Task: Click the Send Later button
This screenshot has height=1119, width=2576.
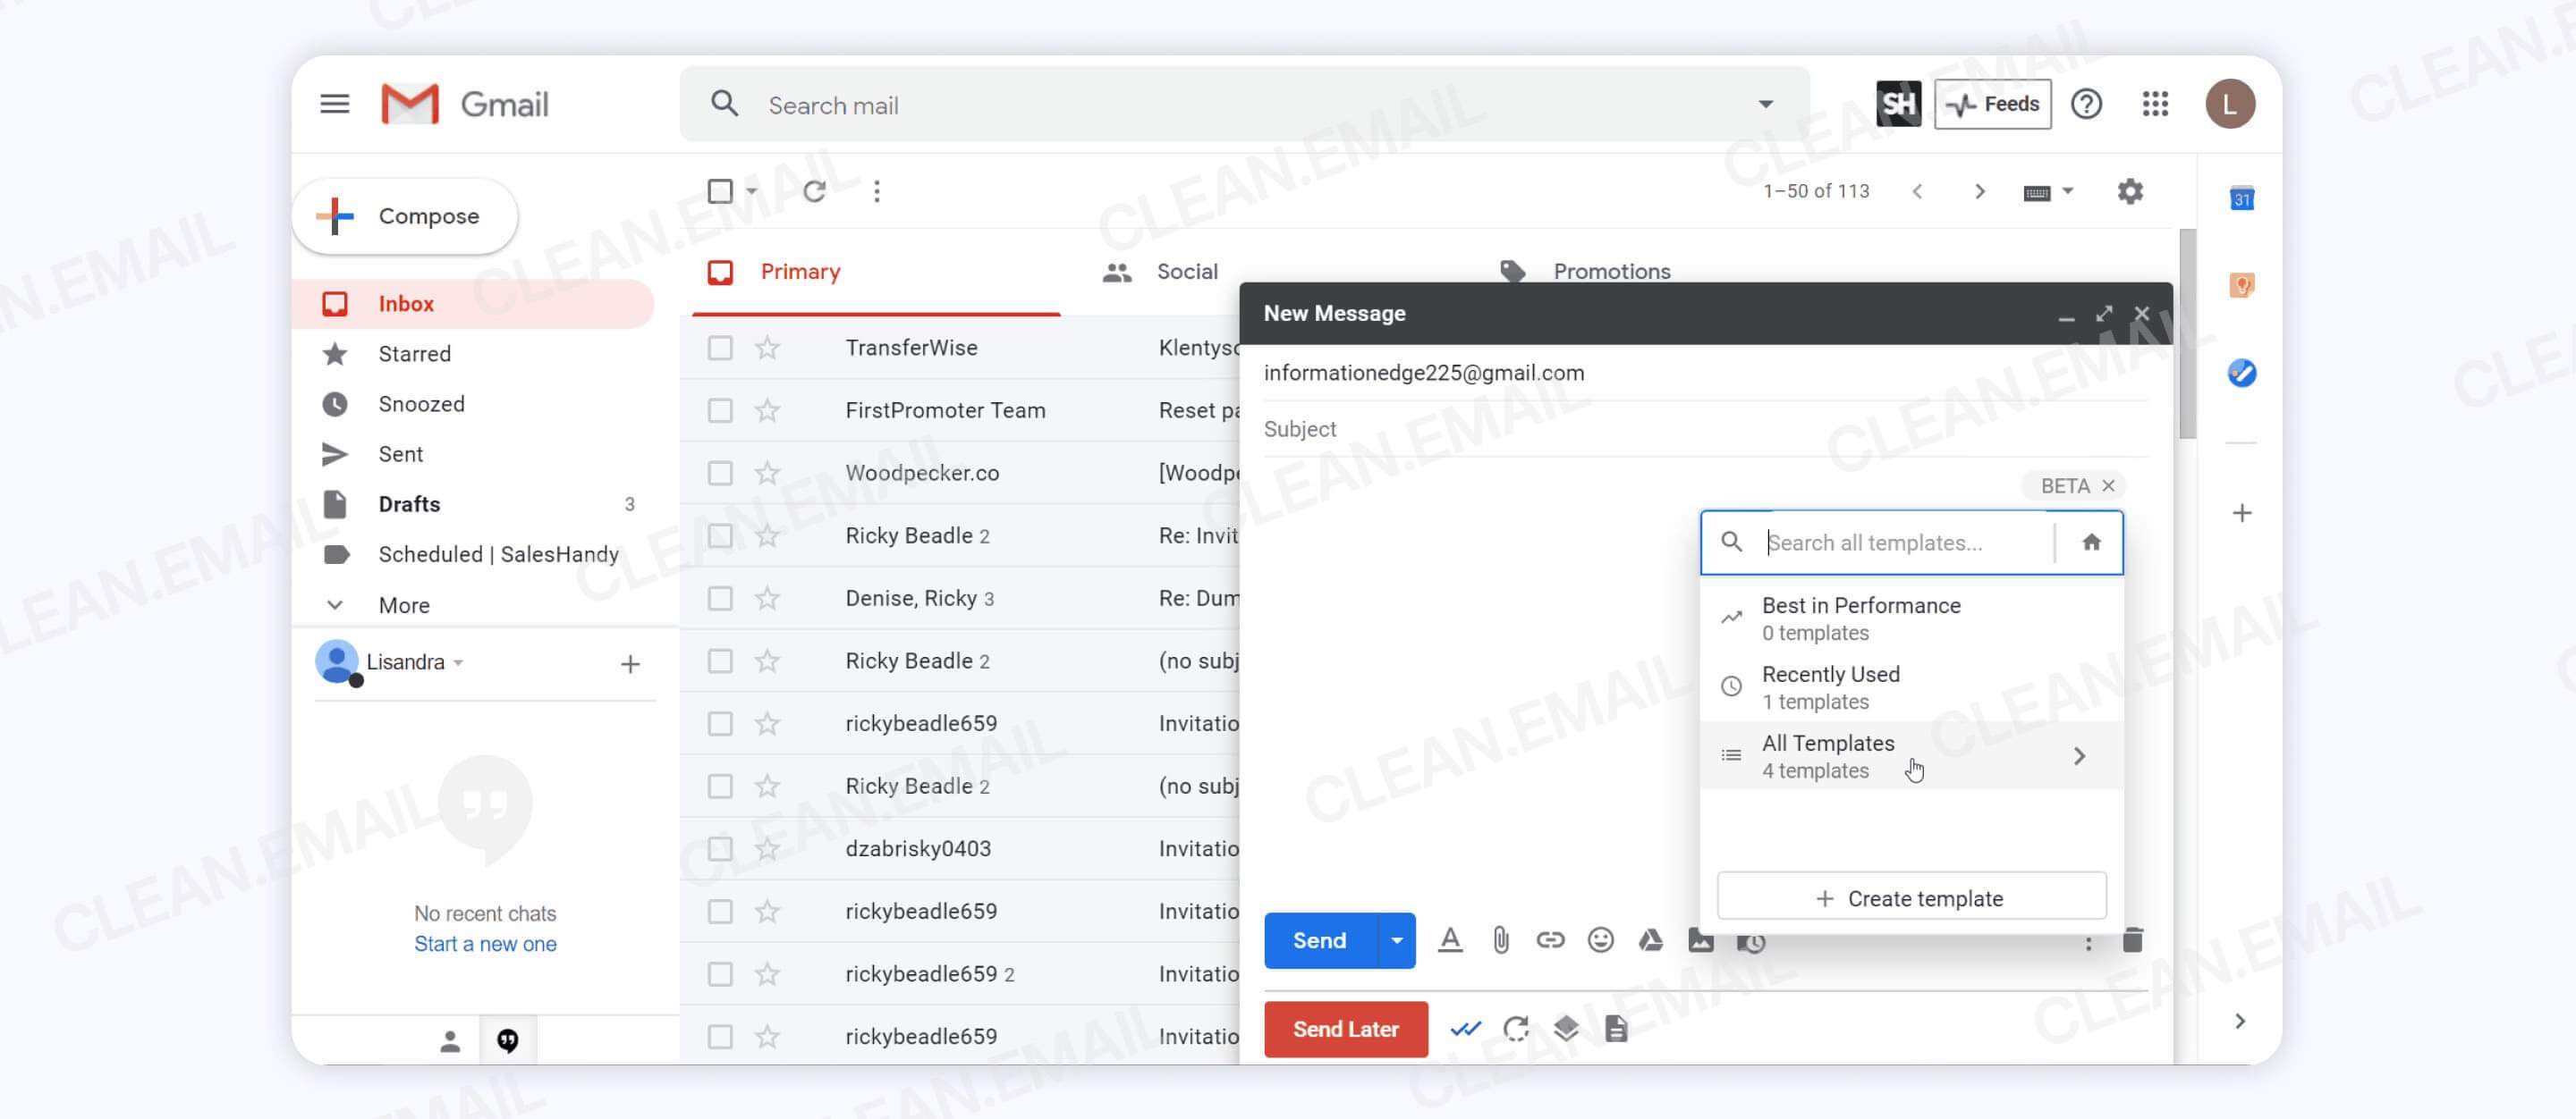Action: [x=1345, y=1029]
